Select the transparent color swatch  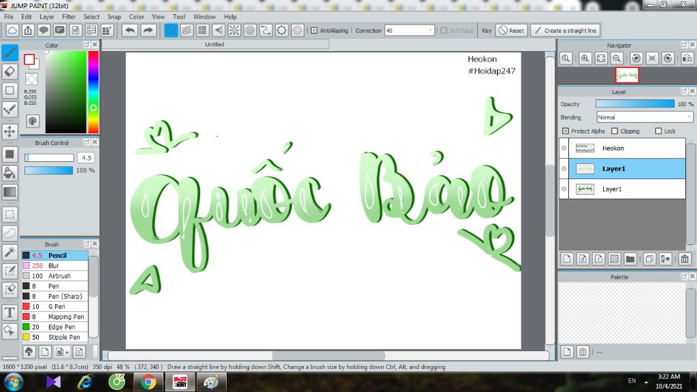click(31, 79)
